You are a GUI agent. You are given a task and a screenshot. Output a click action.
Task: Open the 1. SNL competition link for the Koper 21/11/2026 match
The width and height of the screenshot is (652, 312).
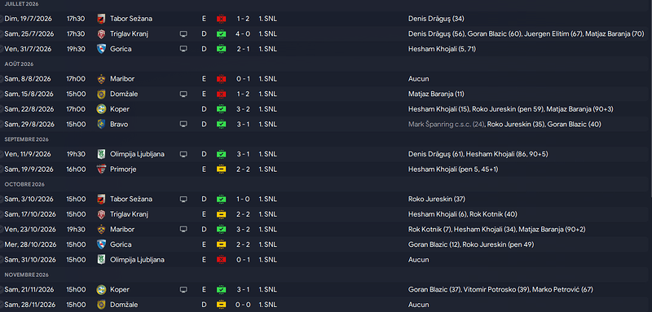pos(268,289)
